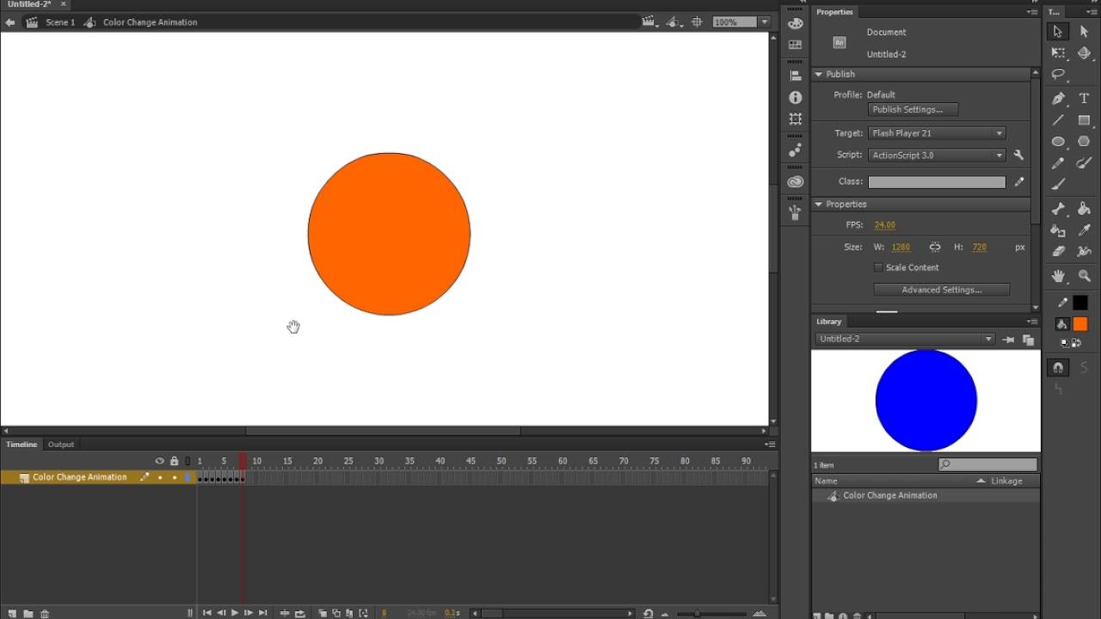The height and width of the screenshot is (619, 1101).
Task: Select the Oval tool
Action: point(1058,142)
